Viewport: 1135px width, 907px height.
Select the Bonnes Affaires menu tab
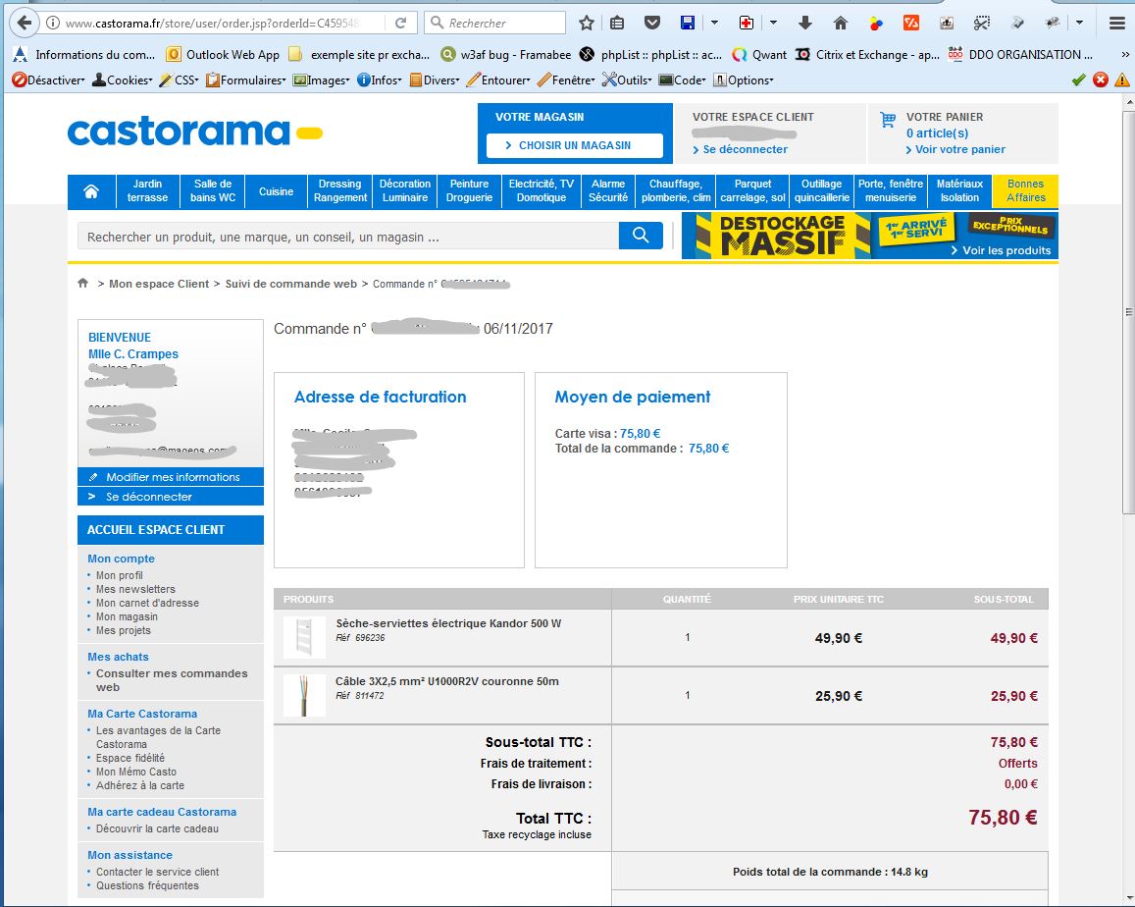pos(1025,191)
